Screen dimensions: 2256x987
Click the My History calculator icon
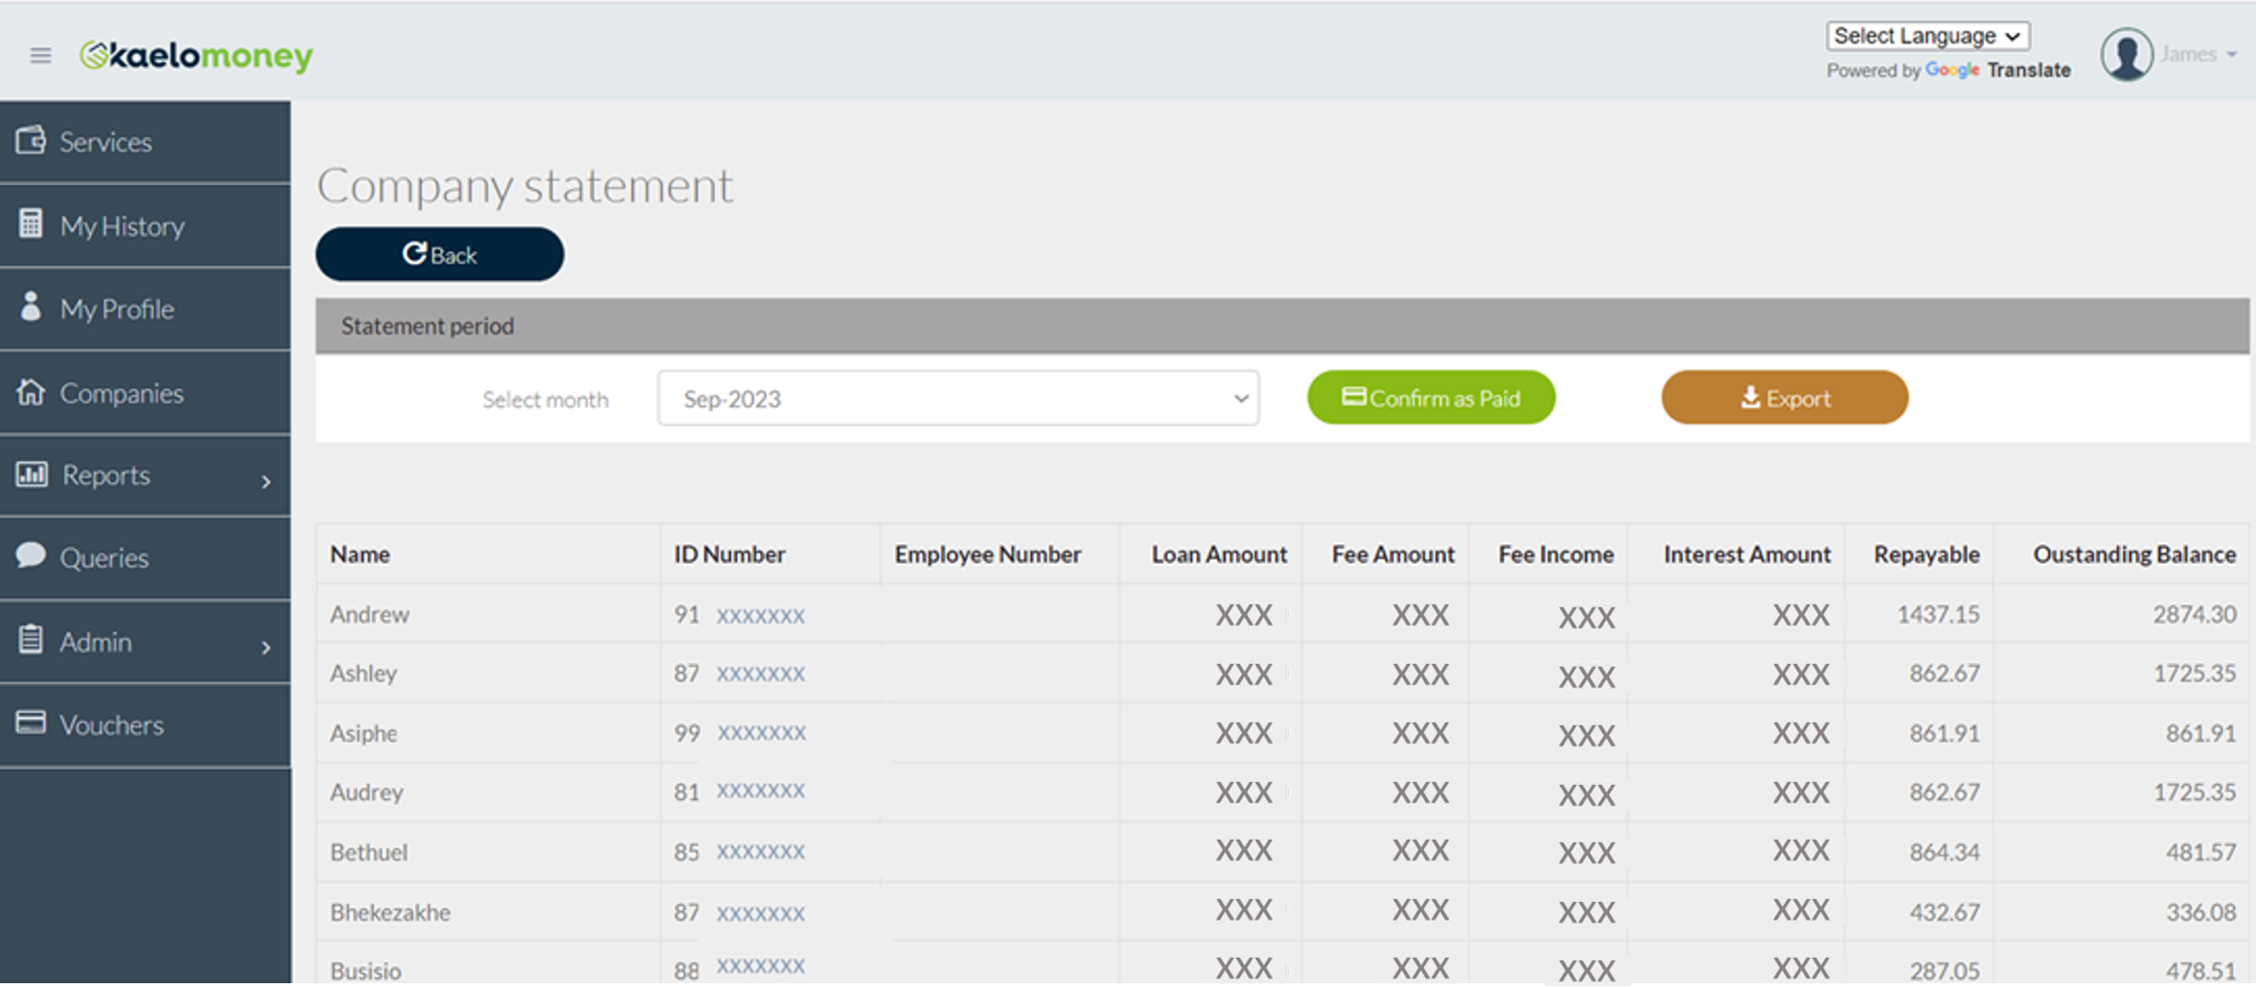(30, 225)
